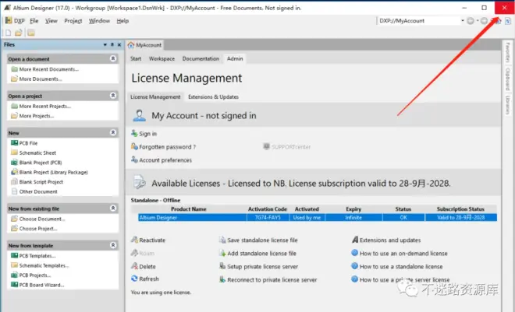
Task: Create an Other Document
Action: [x=38, y=191]
